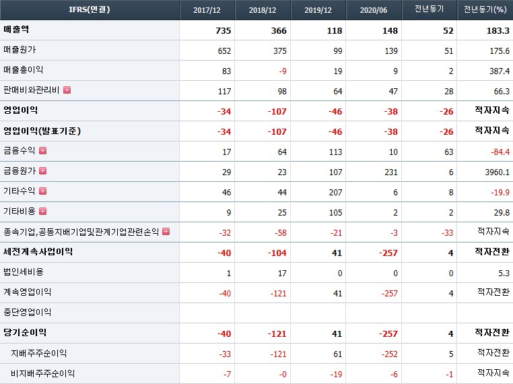The height and width of the screenshot is (384, 513).
Task: Click 매출총이익 growth value 387.4
Action: coord(500,71)
